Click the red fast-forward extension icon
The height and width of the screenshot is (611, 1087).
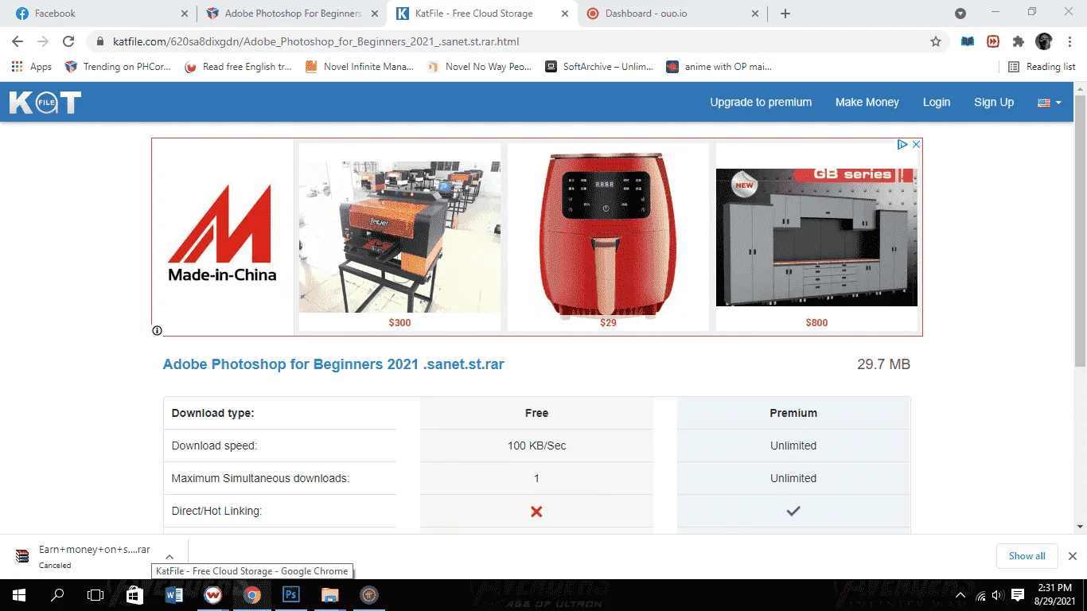pos(993,41)
